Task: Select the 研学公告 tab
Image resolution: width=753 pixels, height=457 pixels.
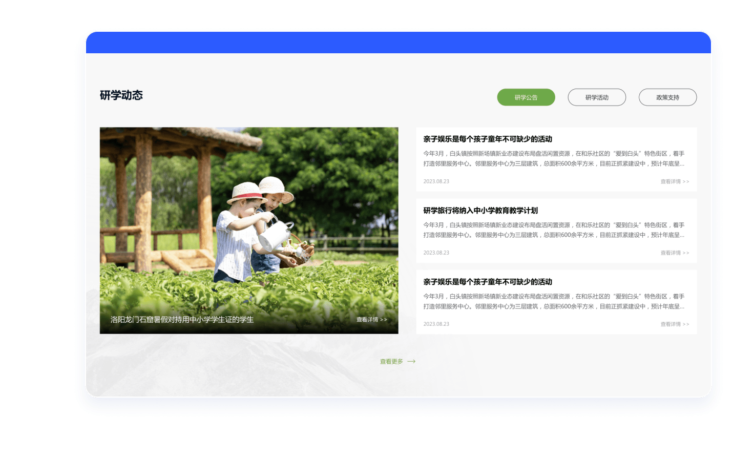Action: point(526,97)
